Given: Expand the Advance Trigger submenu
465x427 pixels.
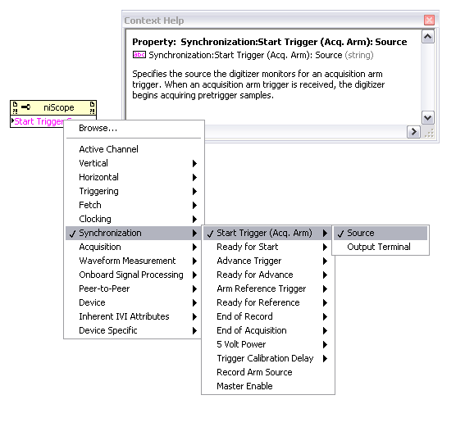Looking at the screenshot, I should (x=268, y=261).
